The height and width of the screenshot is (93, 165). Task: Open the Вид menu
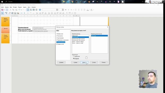click(x=11, y=7)
